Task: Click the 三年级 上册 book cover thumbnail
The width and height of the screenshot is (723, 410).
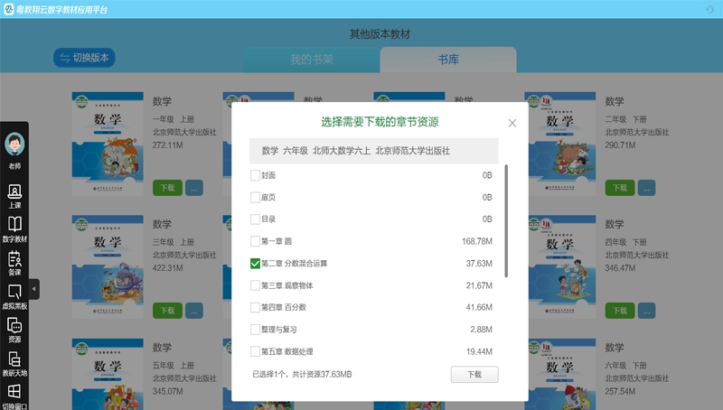Action: pyautogui.click(x=108, y=266)
